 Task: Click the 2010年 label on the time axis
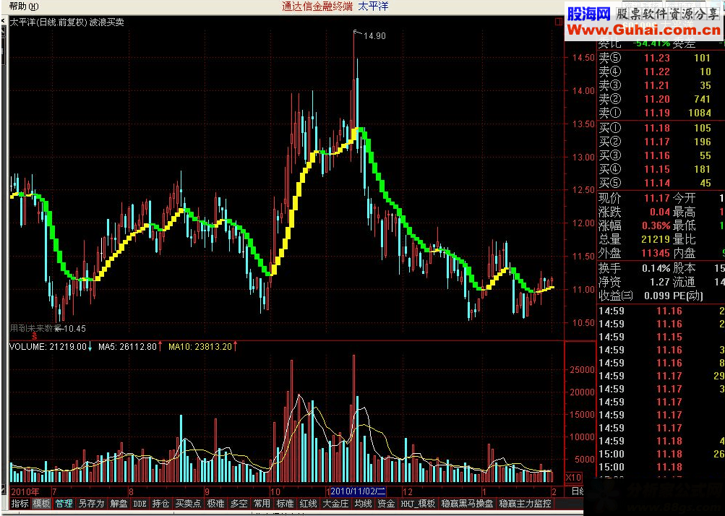pos(25,491)
